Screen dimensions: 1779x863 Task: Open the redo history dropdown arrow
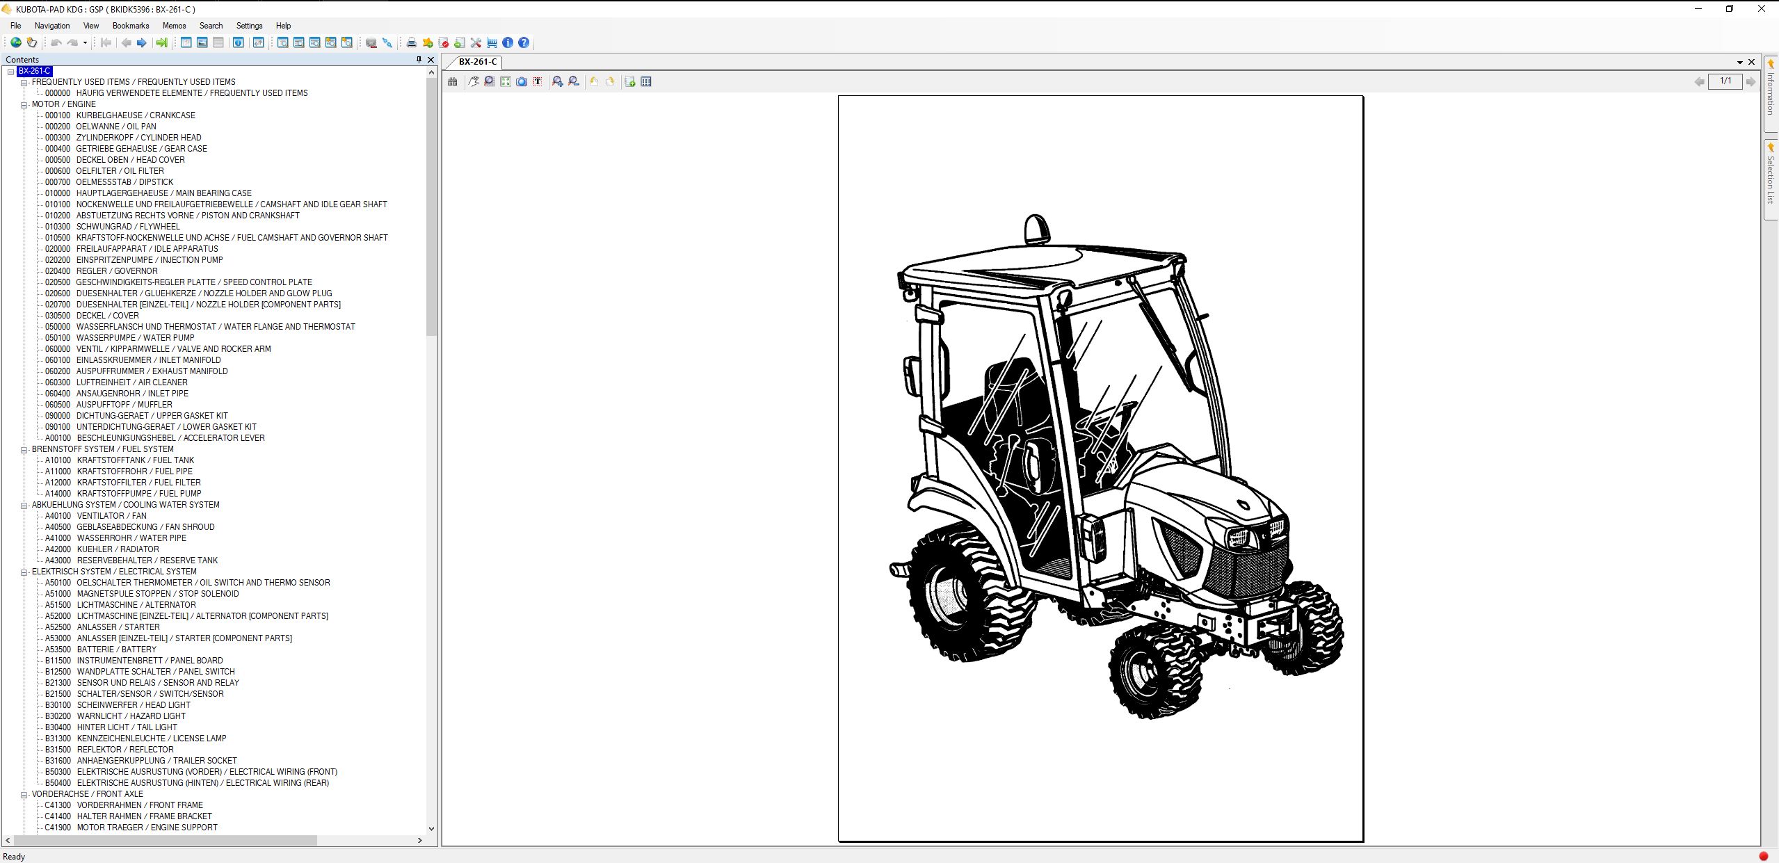(x=85, y=42)
